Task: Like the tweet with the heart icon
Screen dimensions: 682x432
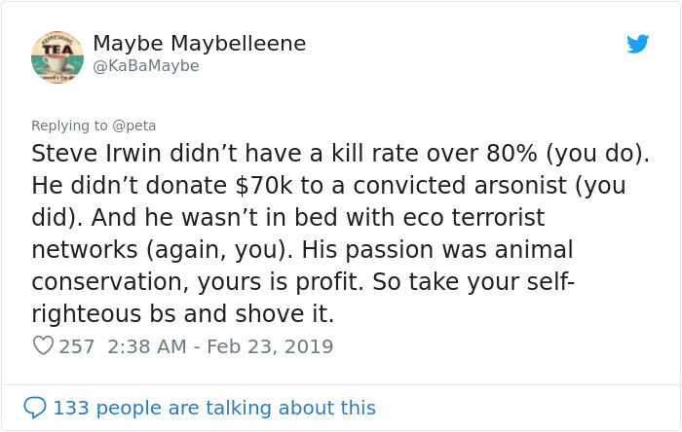Action: click(x=43, y=346)
